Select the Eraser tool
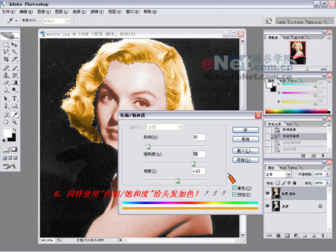This screenshot has height=252, width=336. point(6,82)
